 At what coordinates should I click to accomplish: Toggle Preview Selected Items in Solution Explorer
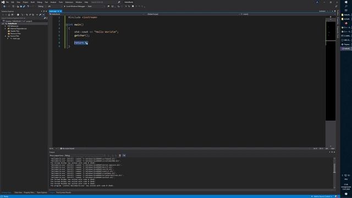click(43, 15)
